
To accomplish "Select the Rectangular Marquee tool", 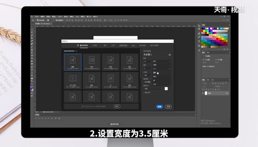I will coord(32,29).
